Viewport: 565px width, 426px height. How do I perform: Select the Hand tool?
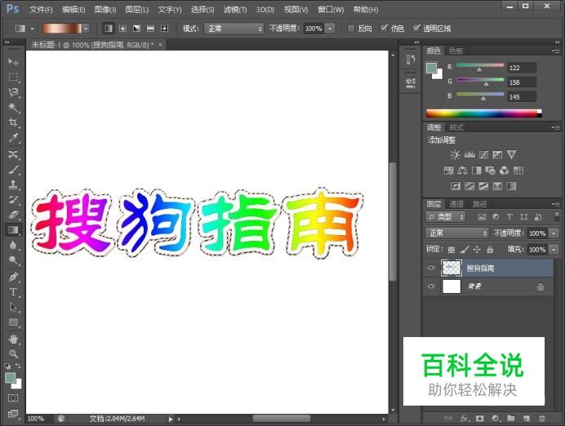[13, 339]
